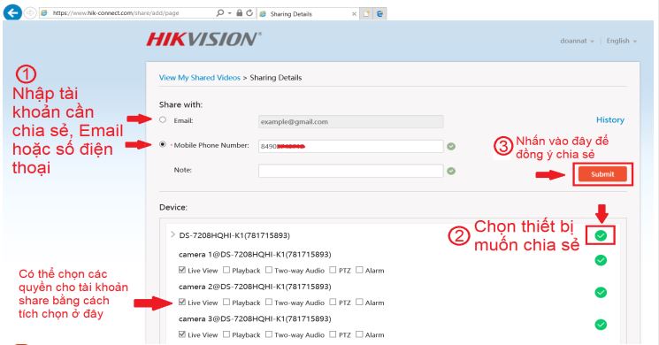
Task: Click green validation check beside Note field
Action: click(x=451, y=171)
